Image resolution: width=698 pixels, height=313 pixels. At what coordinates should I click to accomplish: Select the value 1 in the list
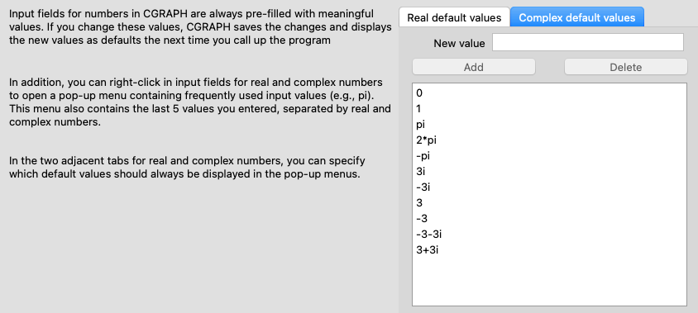point(549,109)
